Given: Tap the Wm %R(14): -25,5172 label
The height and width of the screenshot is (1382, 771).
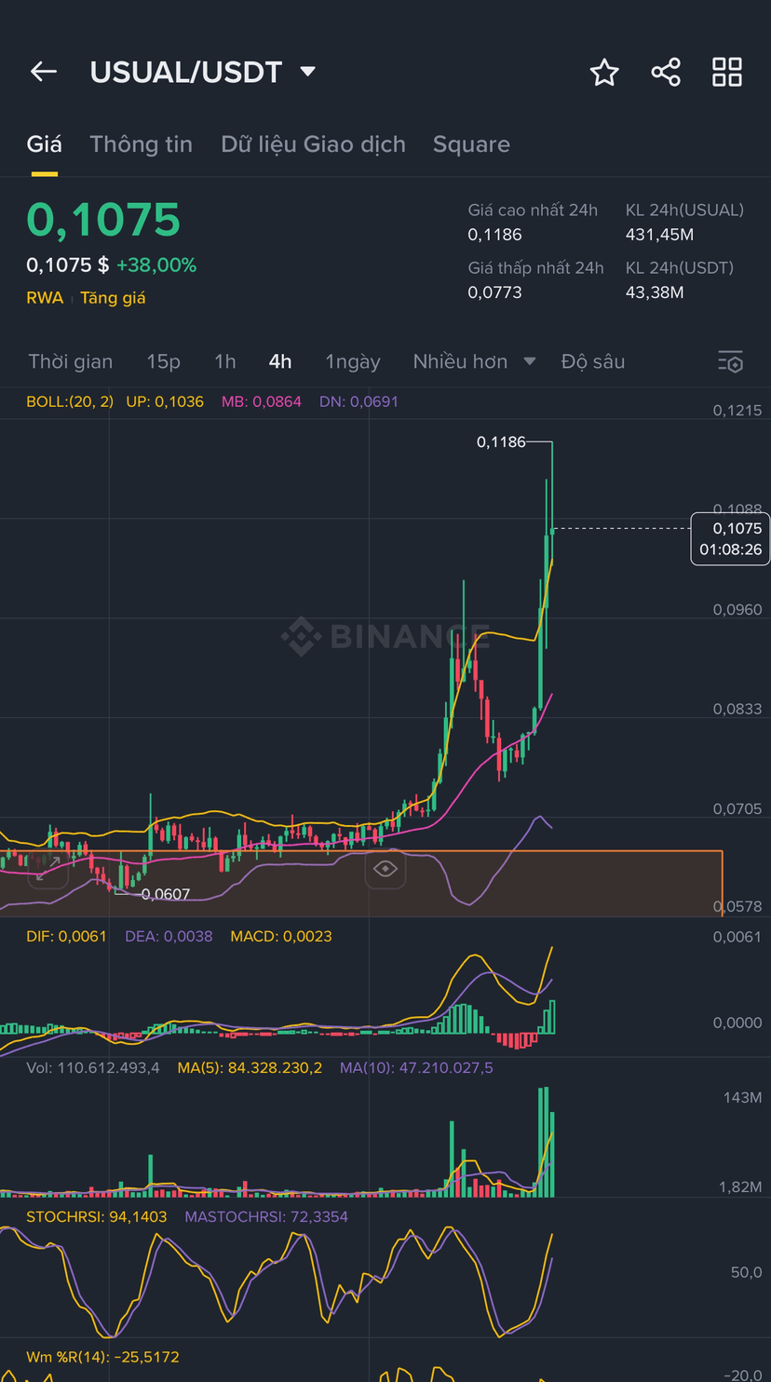Looking at the screenshot, I should pos(102,1358).
